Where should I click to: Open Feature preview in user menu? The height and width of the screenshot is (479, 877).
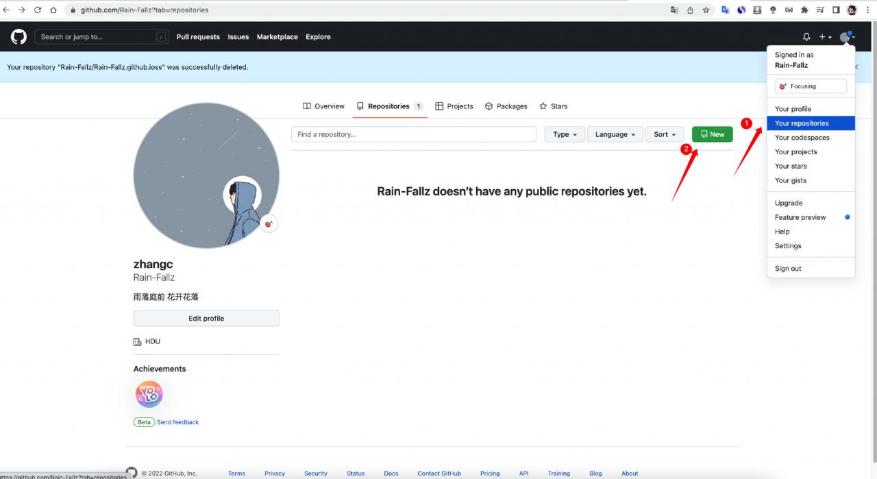pos(811,217)
